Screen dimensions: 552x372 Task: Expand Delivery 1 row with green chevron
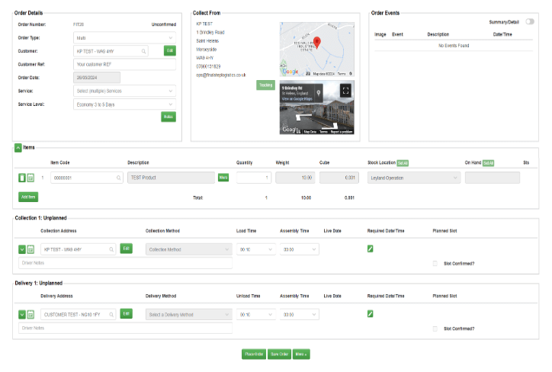click(x=22, y=315)
